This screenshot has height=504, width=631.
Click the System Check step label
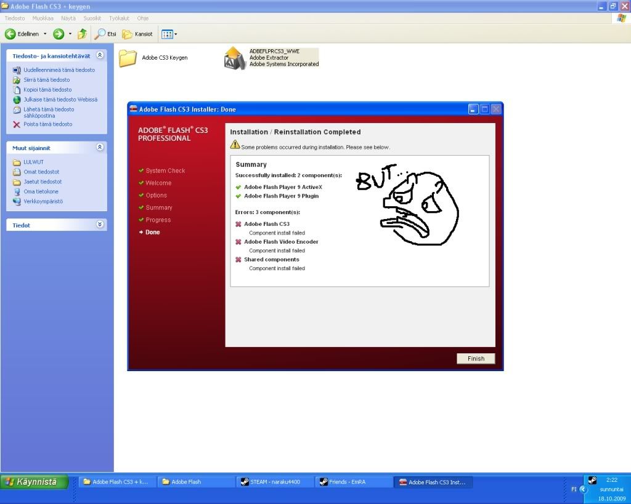[165, 171]
